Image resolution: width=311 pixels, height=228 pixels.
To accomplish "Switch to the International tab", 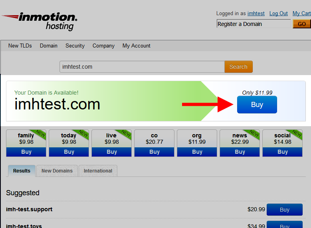I will coord(98,171).
